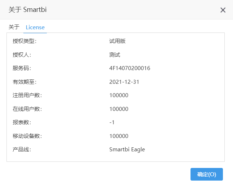The image size is (233, 186).
Task: Click the 授权类型 label
Action: pyautogui.click(x=24, y=41)
